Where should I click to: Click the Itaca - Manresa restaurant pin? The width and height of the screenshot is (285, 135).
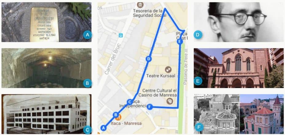pyautogui.click(x=118, y=117)
